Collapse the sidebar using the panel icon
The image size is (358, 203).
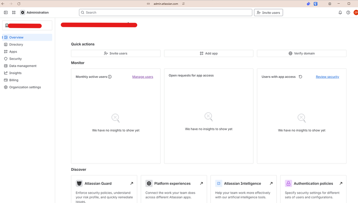tap(6, 13)
